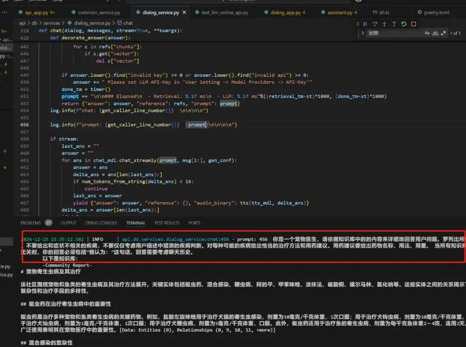Click '-Community Report-' in terminal output
Image resolution: width=466 pixels, height=347 pixels.
[x=67, y=265]
